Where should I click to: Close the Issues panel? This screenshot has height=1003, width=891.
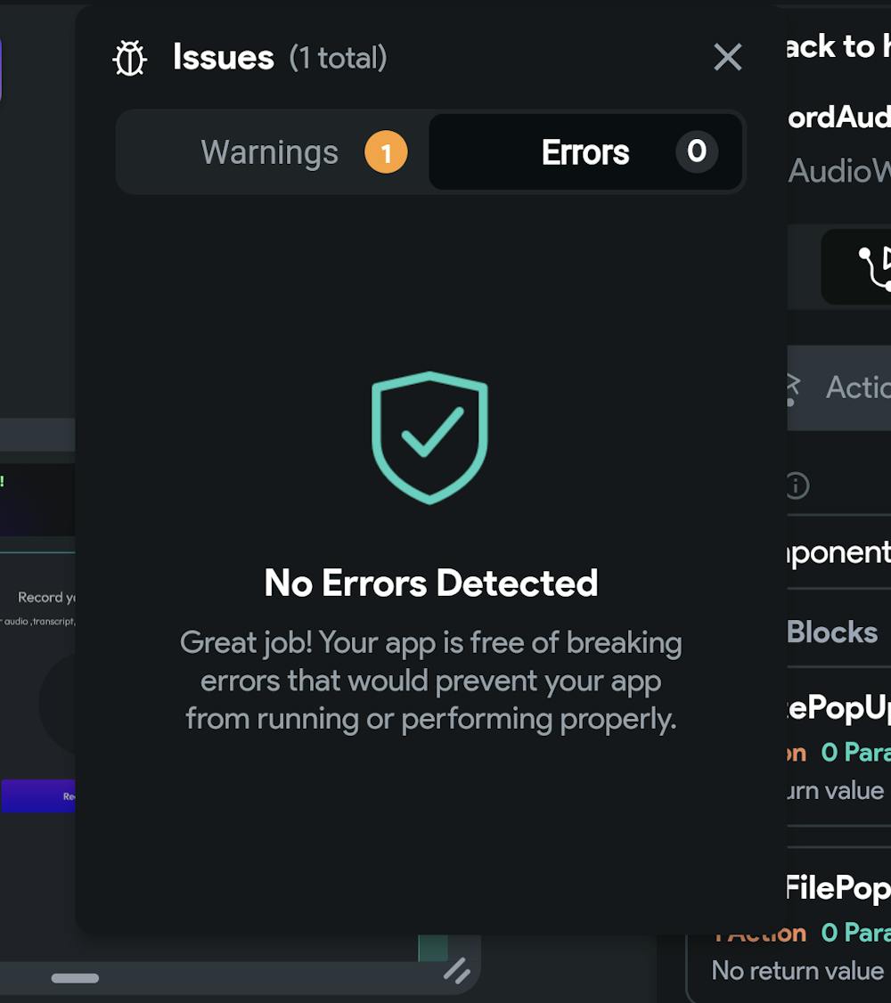727,58
